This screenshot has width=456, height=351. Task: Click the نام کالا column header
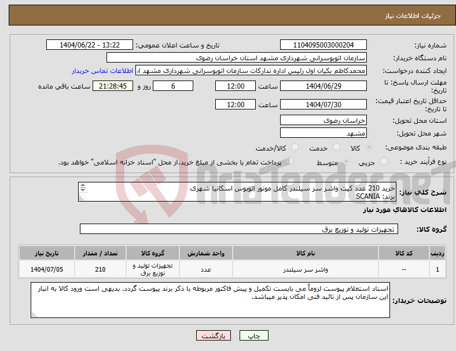point(306,253)
